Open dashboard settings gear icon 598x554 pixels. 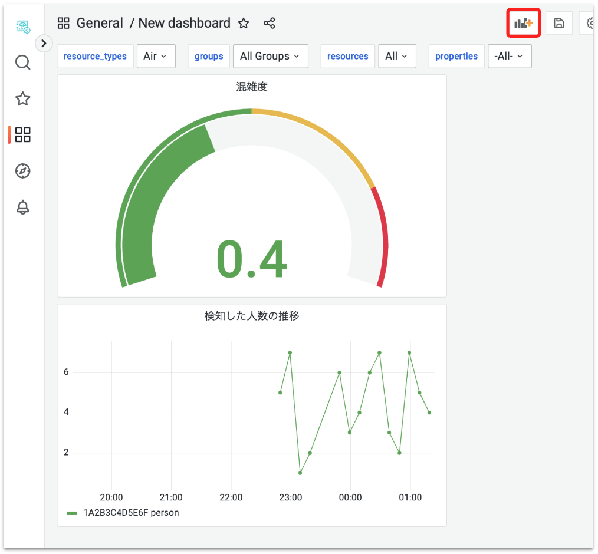coord(589,23)
